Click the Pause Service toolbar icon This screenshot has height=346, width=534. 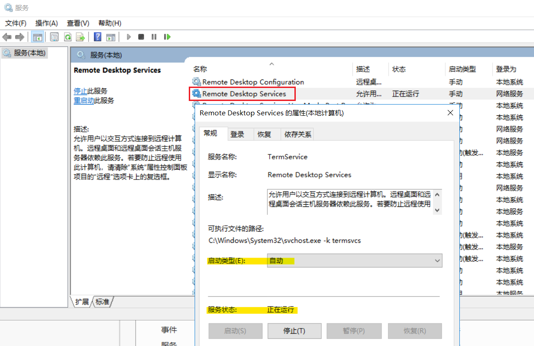point(154,37)
